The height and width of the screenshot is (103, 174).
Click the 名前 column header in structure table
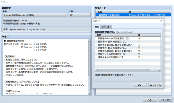(x=116, y=35)
